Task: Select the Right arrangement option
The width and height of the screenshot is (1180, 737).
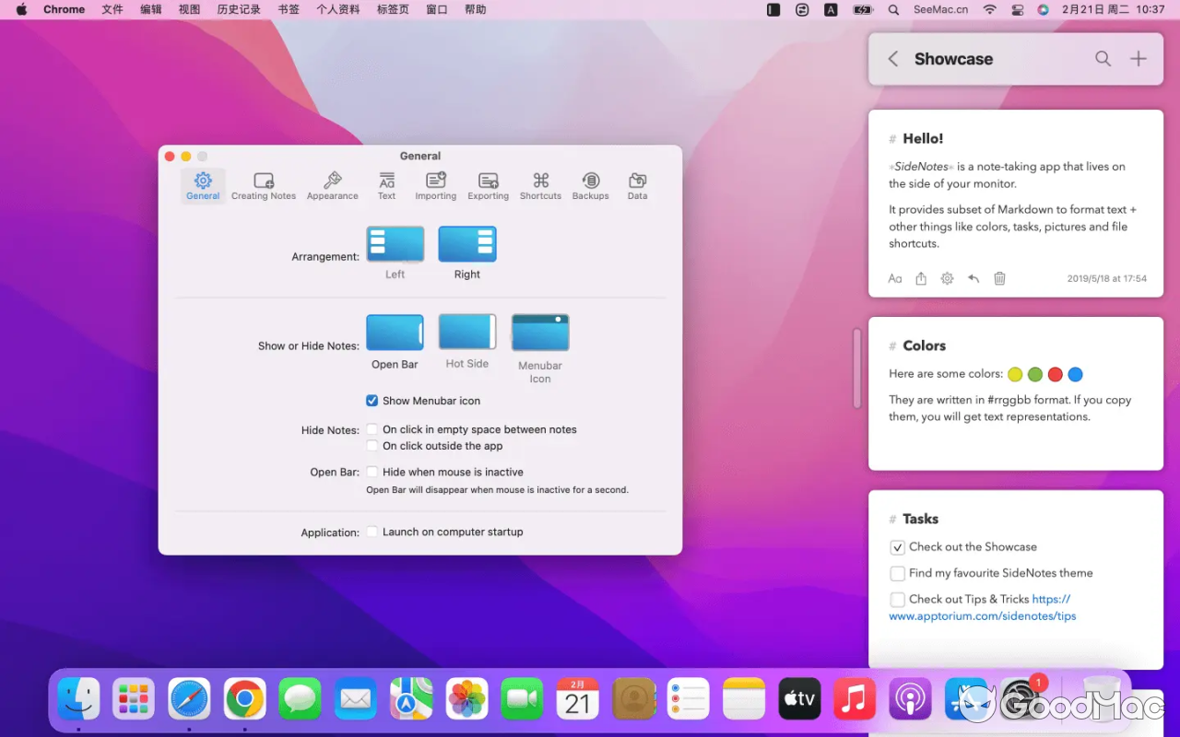Action: (466, 241)
